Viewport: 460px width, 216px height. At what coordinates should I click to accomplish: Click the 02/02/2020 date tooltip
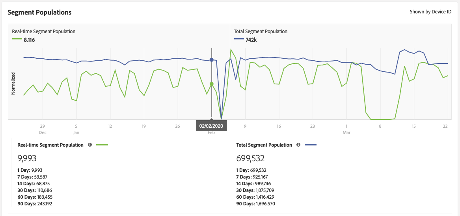click(212, 126)
